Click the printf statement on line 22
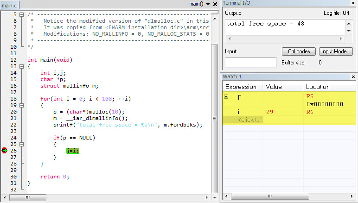 [x=128, y=125]
